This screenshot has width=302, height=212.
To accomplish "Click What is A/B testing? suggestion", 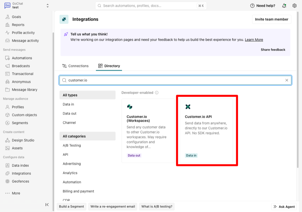I will pyautogui.click(x=157, y=206).
